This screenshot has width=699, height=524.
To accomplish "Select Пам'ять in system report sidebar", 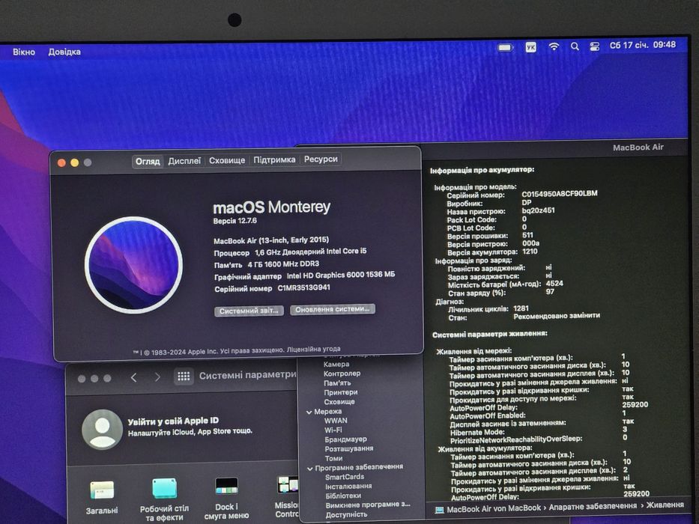I will click(337, 383).
